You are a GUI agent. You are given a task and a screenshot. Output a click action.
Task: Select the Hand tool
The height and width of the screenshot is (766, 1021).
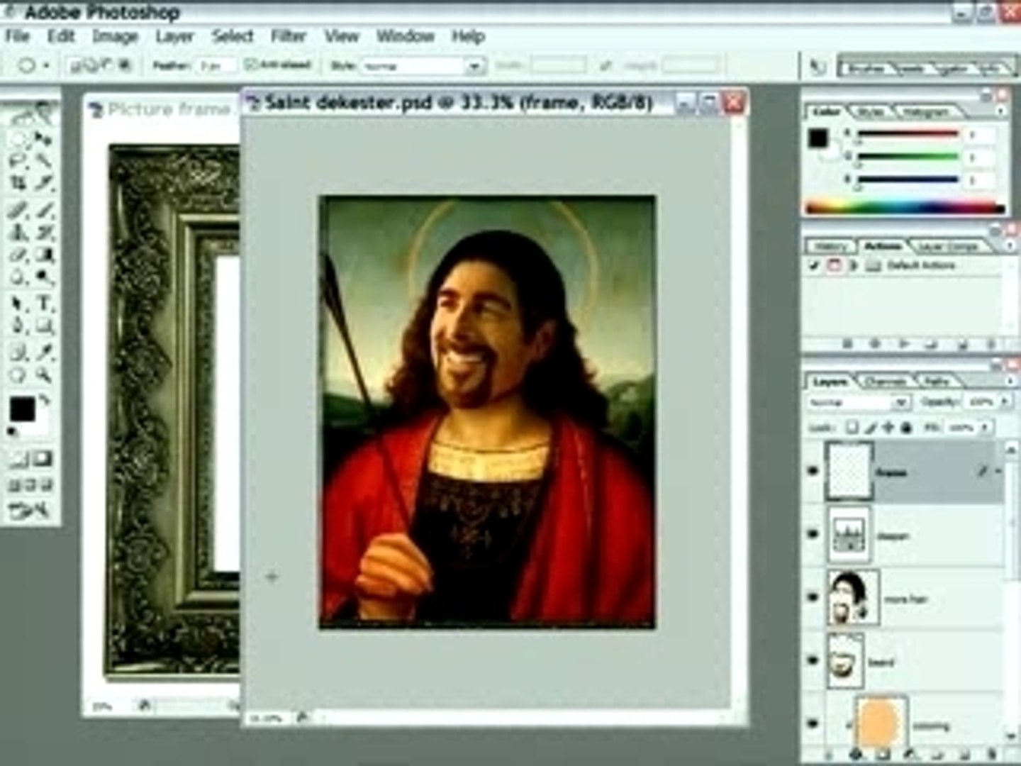[18, 374]
